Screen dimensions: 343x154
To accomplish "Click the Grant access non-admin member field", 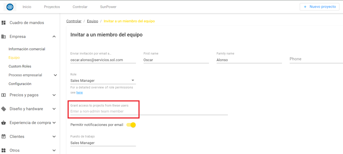I will [x=149, y=111].
